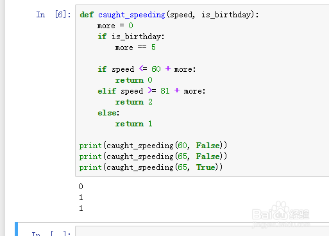Click the first output value '0'
This screenshot has height=236, width=329.
81,187
